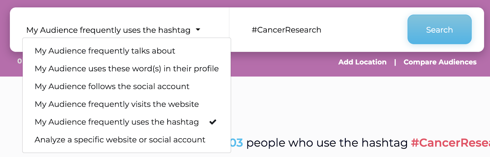Screen dimensions: 490x157
Task: Click the pink #CancerResearch hashtag in results heading
Action: pyautogui.click(x=450, y=143)
